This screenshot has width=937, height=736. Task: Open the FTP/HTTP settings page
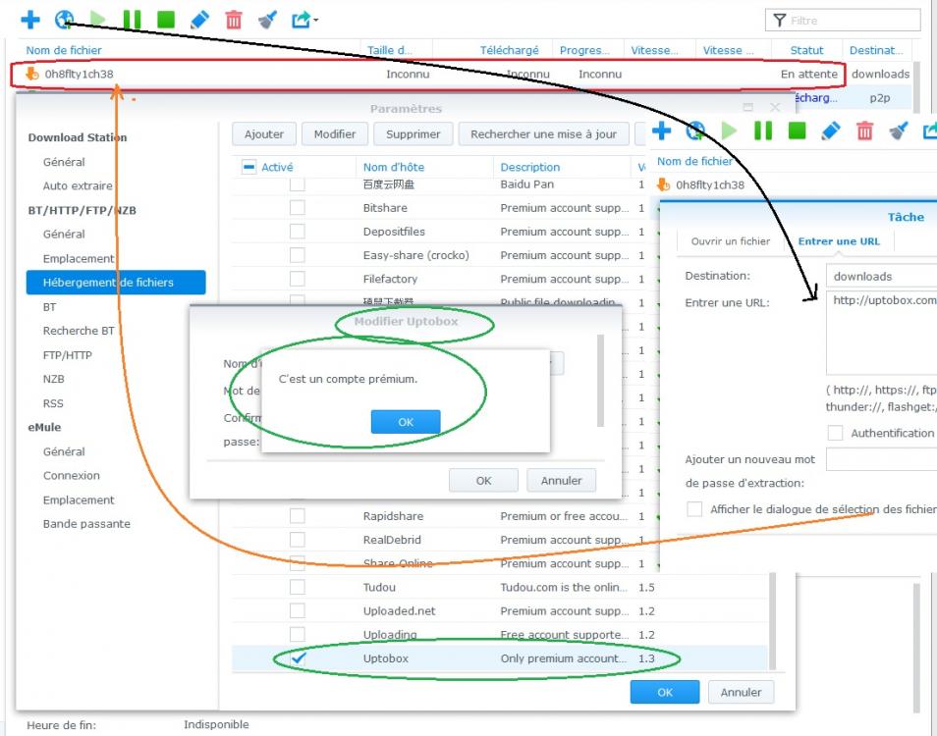(68, 355)
